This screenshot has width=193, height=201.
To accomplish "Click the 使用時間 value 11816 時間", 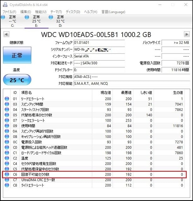I will tap(176, 70).
